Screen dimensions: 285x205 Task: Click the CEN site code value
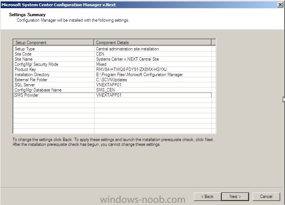[100, 54]
